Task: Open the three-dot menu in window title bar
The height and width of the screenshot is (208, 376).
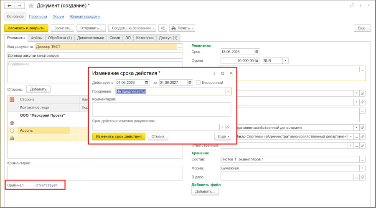Action: pos(360,5)
